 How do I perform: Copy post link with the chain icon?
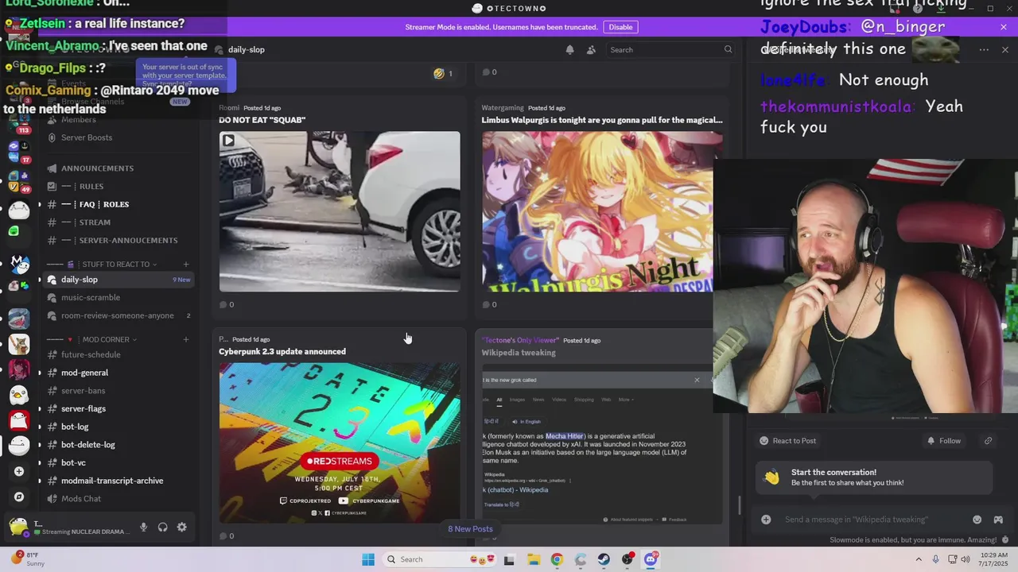point(988,441)
